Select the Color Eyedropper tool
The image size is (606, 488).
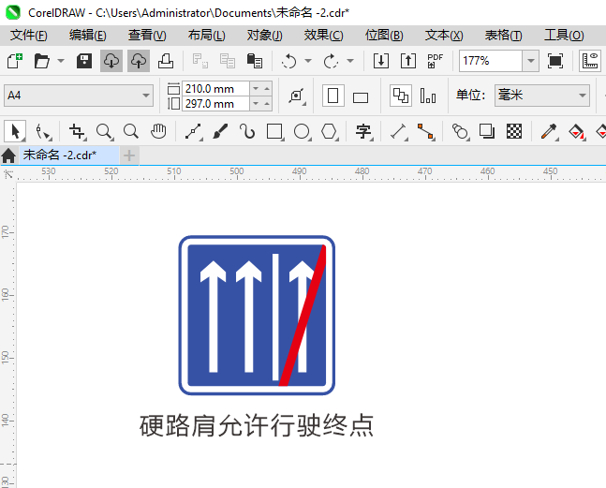tap(549, 131)
